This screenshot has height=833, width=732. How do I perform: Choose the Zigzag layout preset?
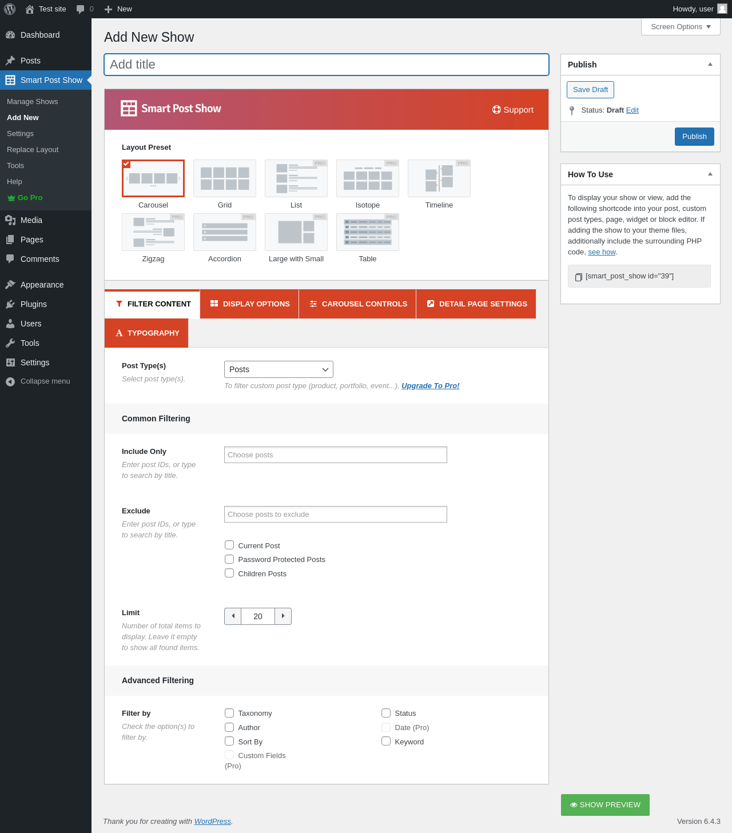click(153, 232)
